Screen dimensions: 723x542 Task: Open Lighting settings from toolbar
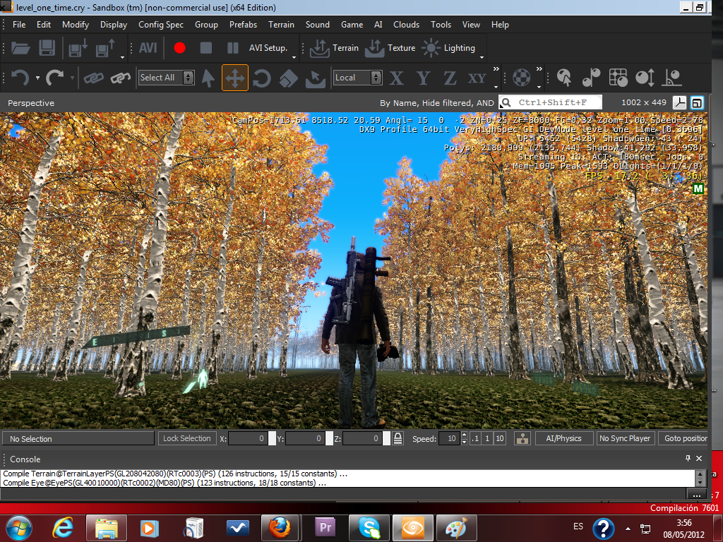click(448, 48)
